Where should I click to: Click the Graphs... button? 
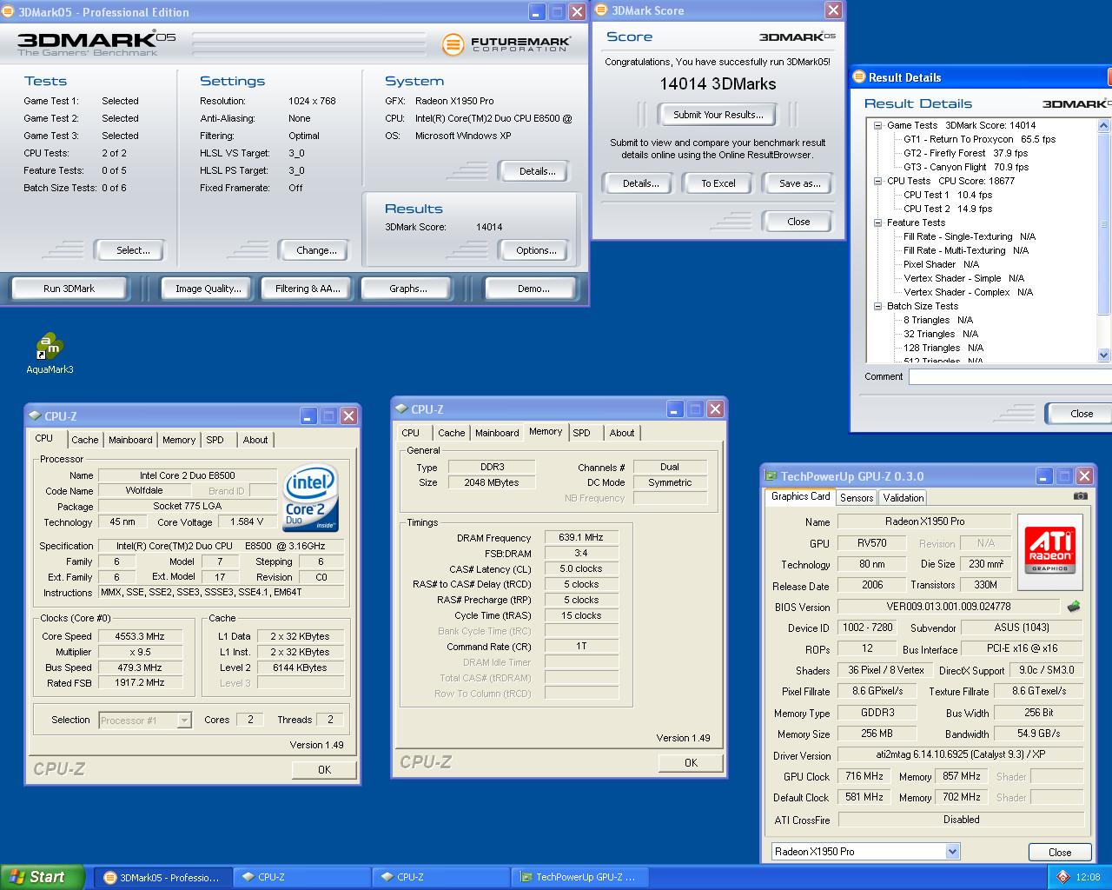pos(408,289)
